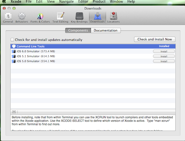Close the Downloads preferences window
Image resolution: width=185 pixels, height=141 pixels.
tap(4, 8)
